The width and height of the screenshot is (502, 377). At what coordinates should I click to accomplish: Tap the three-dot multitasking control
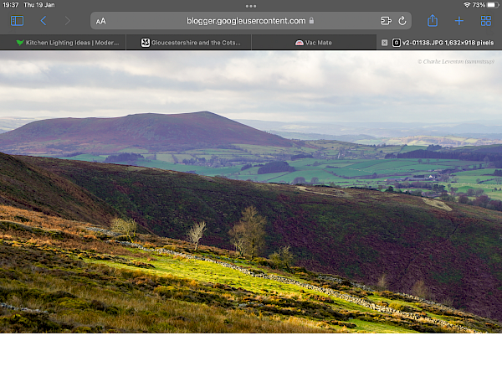tap(251, 5)
